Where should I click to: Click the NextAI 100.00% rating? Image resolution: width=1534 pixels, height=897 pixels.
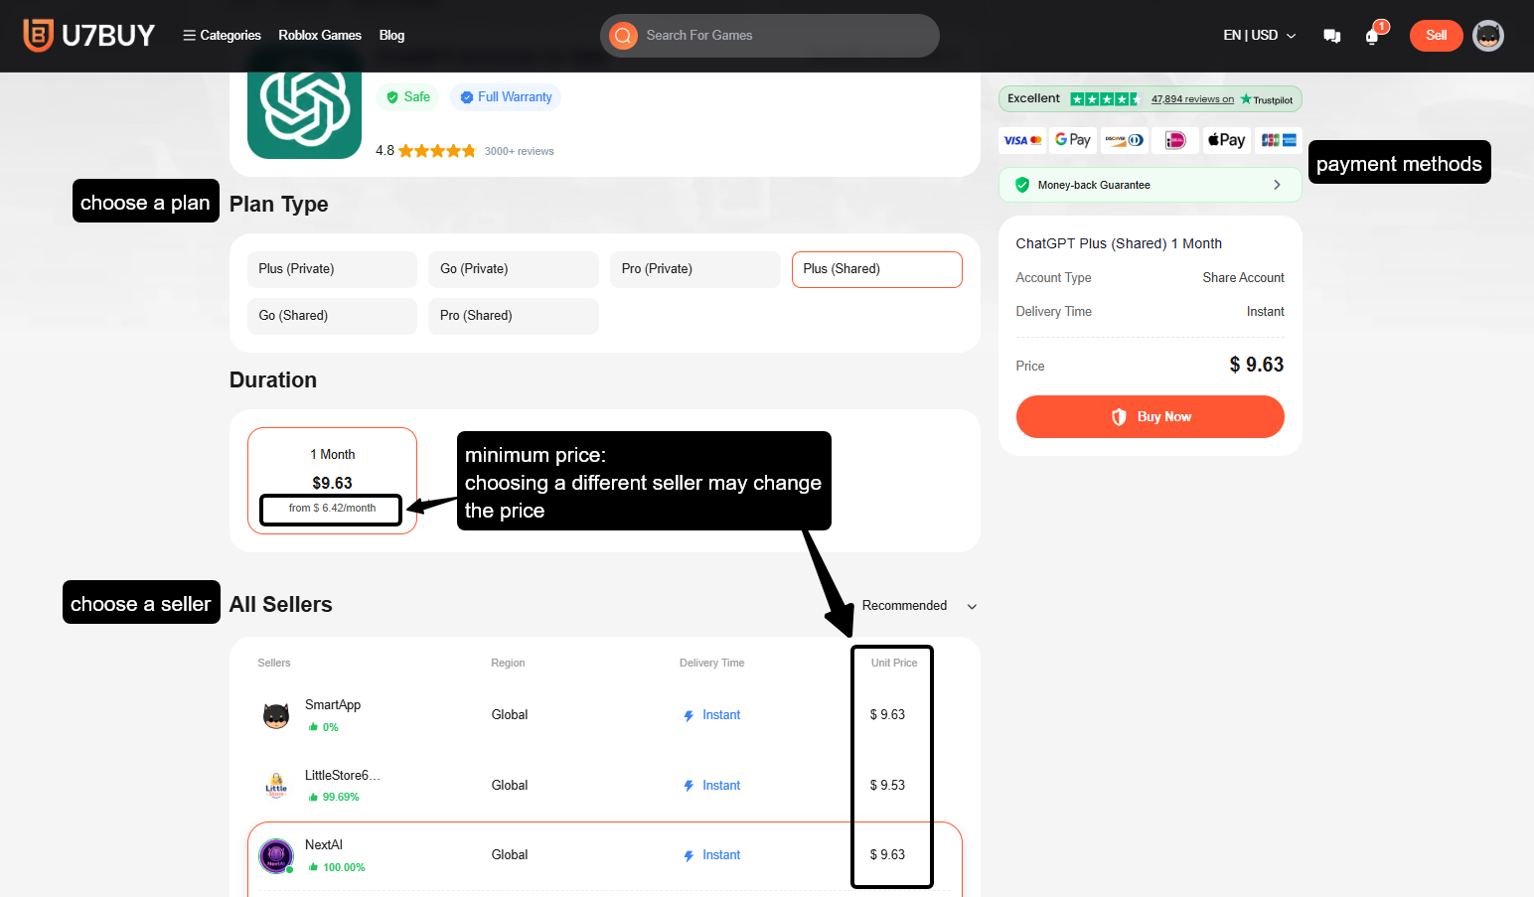tap(337, 867)
